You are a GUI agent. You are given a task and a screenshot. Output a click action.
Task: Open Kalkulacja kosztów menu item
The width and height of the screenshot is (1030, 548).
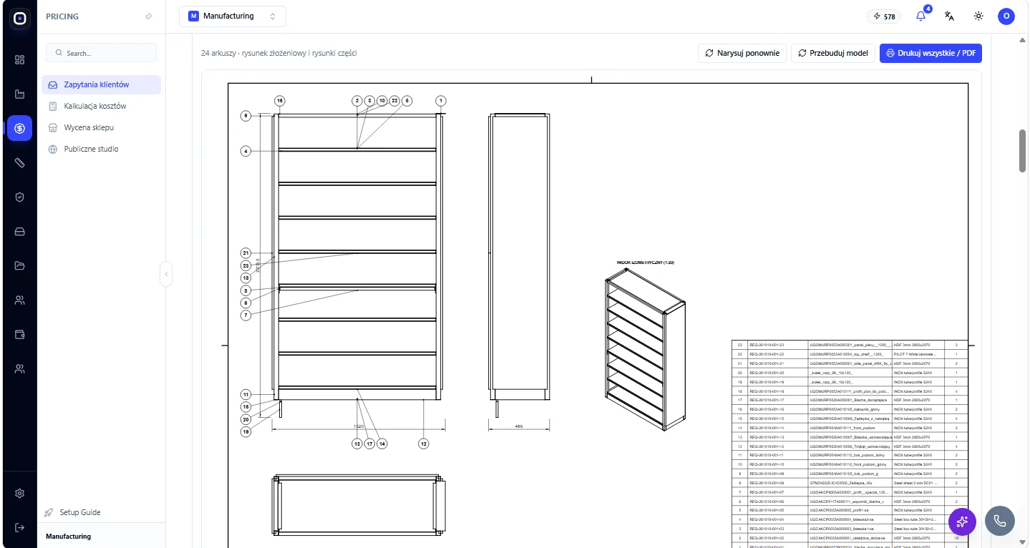pyautogui.click(x=101, y=106)
